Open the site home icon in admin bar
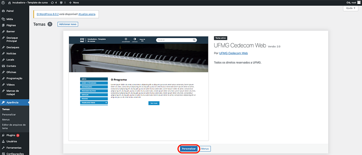Image resolution: width=362 pixels, height=155 pixels. coord(10,2)
